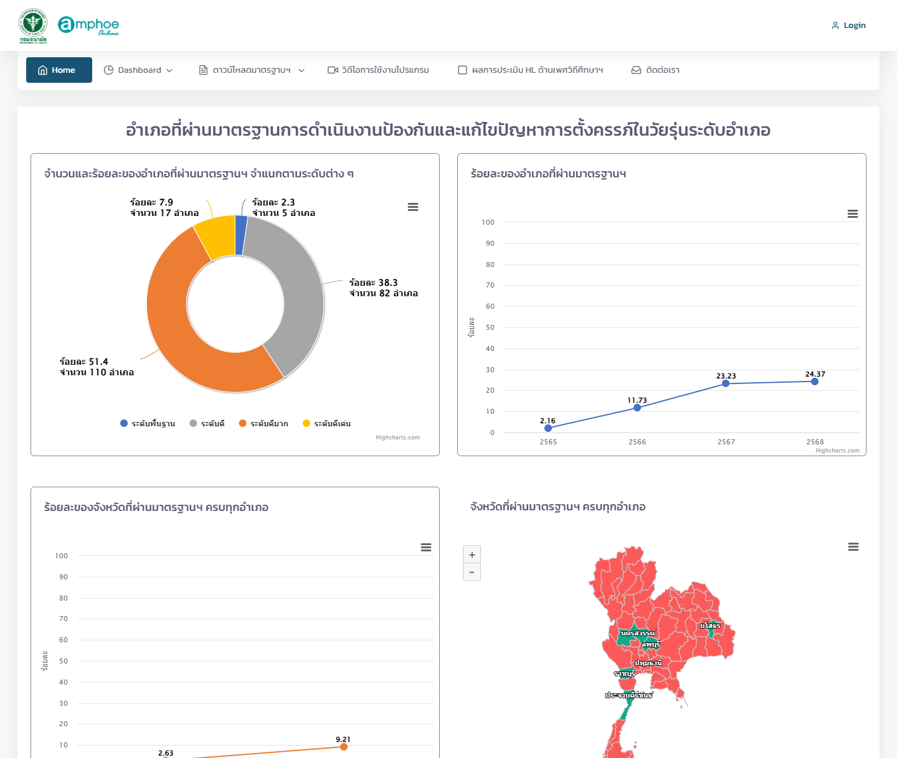Viewport: 897px width, 758px height.
Task: Click the document icon beside ดาวน์โหลดมาตรฐานฯ
Action: (203, 70)
